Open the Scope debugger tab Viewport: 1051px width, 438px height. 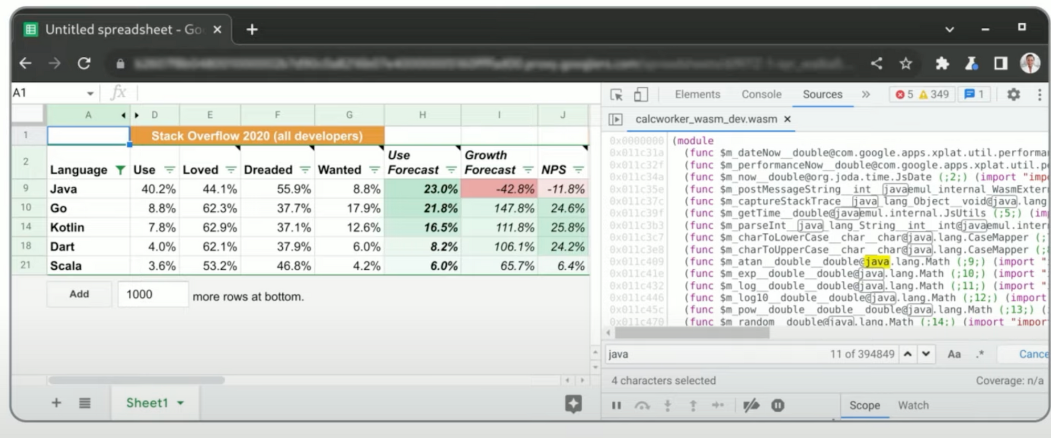pos(864,405)
